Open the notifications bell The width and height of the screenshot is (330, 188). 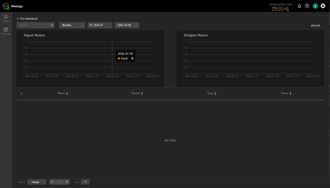tap(299, 6)
